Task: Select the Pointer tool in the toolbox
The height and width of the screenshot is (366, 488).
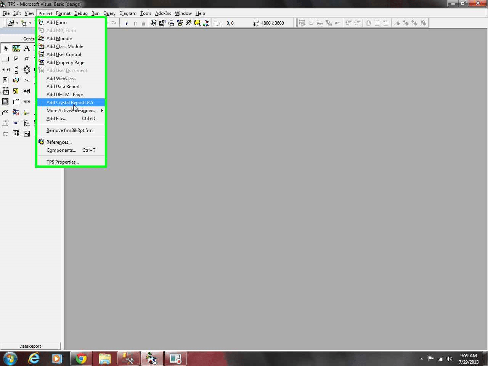Action: (5, 48)
